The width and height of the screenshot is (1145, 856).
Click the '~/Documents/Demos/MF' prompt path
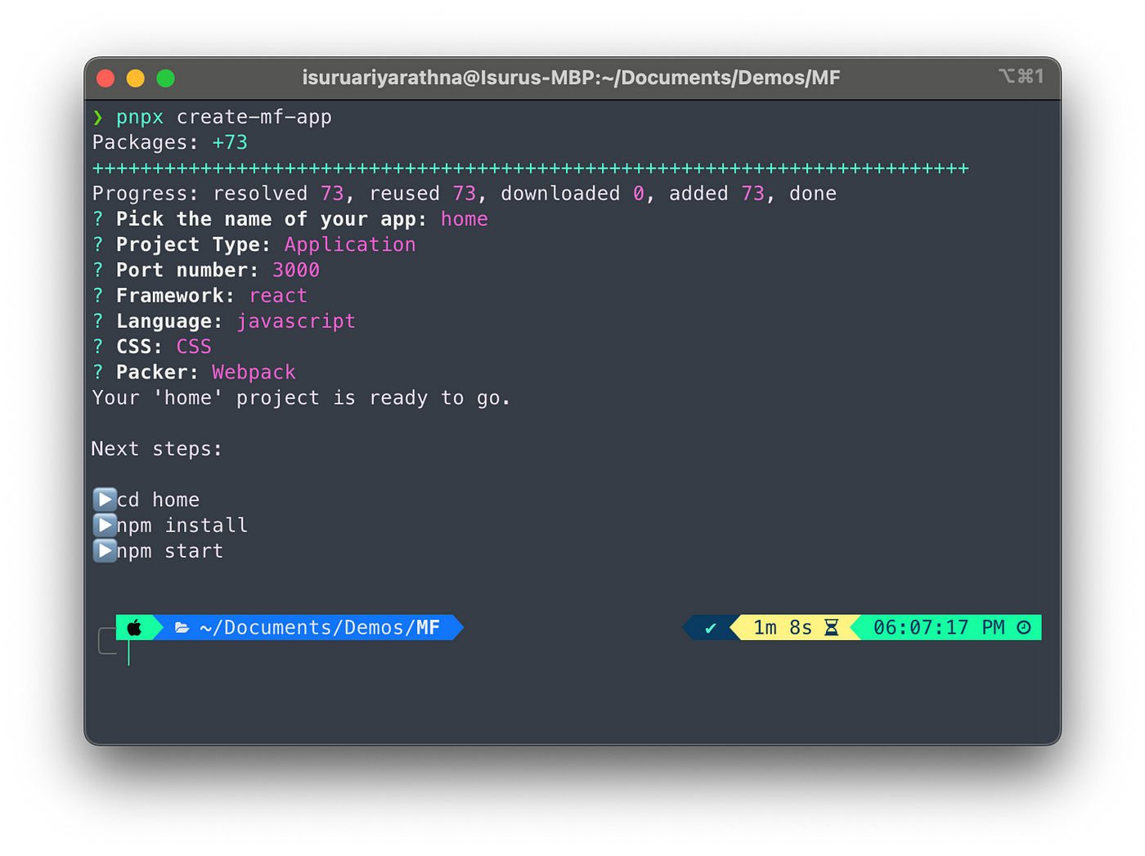(320, 627)
